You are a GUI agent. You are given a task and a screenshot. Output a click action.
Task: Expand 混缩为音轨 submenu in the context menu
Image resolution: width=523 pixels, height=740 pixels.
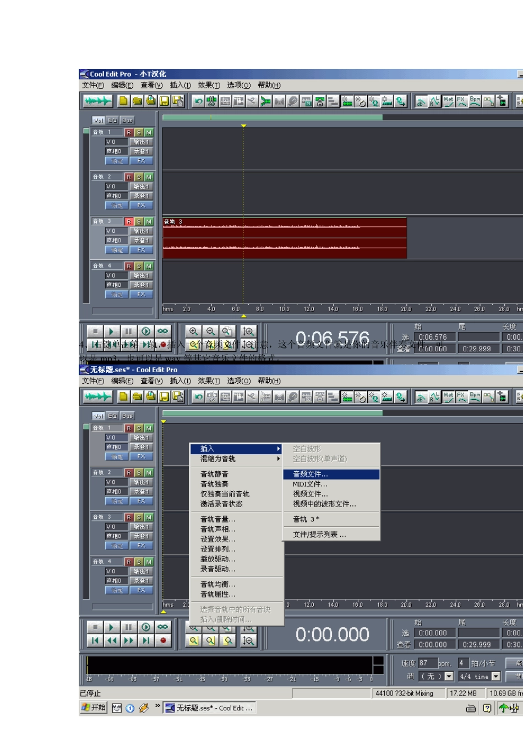[x=236, y=459]
